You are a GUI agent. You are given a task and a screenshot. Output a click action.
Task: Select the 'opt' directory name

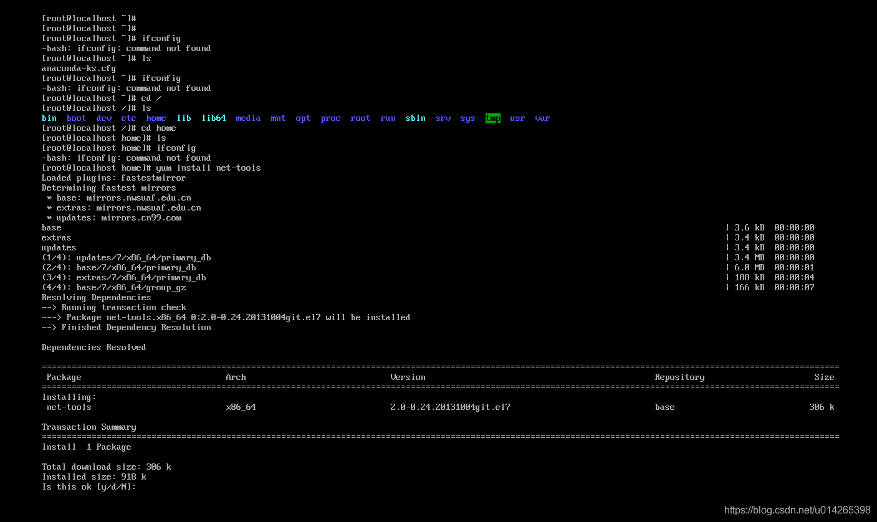tap(304, 118)
